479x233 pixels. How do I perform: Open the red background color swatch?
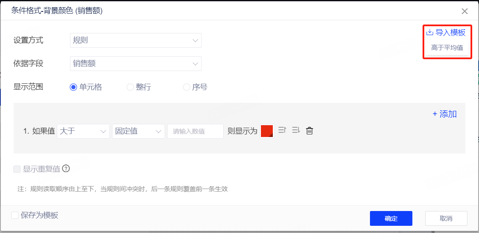(267, 131)
